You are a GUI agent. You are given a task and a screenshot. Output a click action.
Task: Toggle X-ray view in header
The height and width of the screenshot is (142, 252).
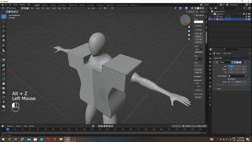(x=192, y=8)
